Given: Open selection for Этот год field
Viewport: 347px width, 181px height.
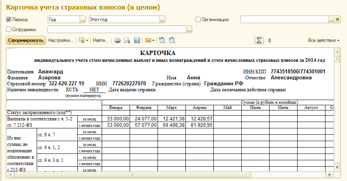Looking at the screenshot, I should point(162,19).
